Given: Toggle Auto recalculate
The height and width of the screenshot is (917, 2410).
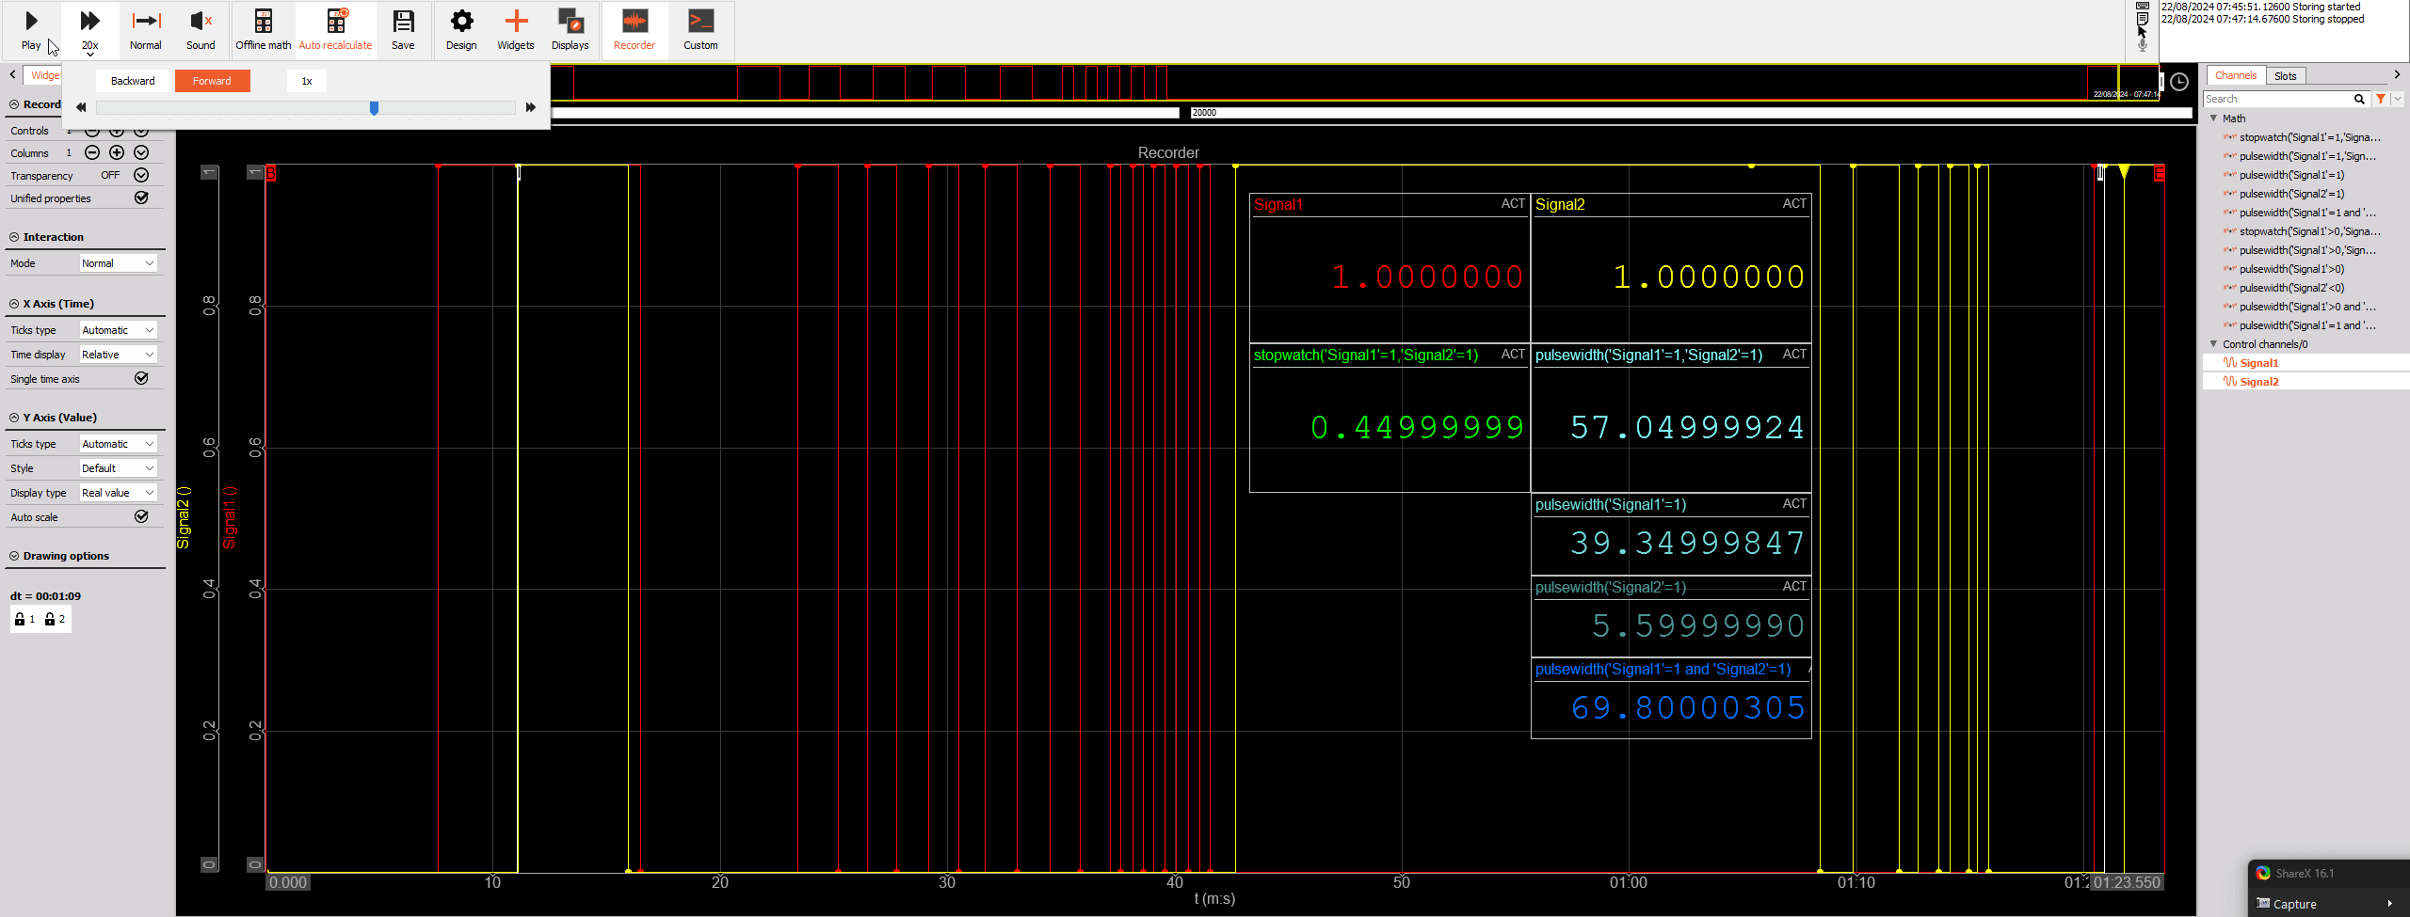Looking at the screenshot, I should tap(335, 30).
